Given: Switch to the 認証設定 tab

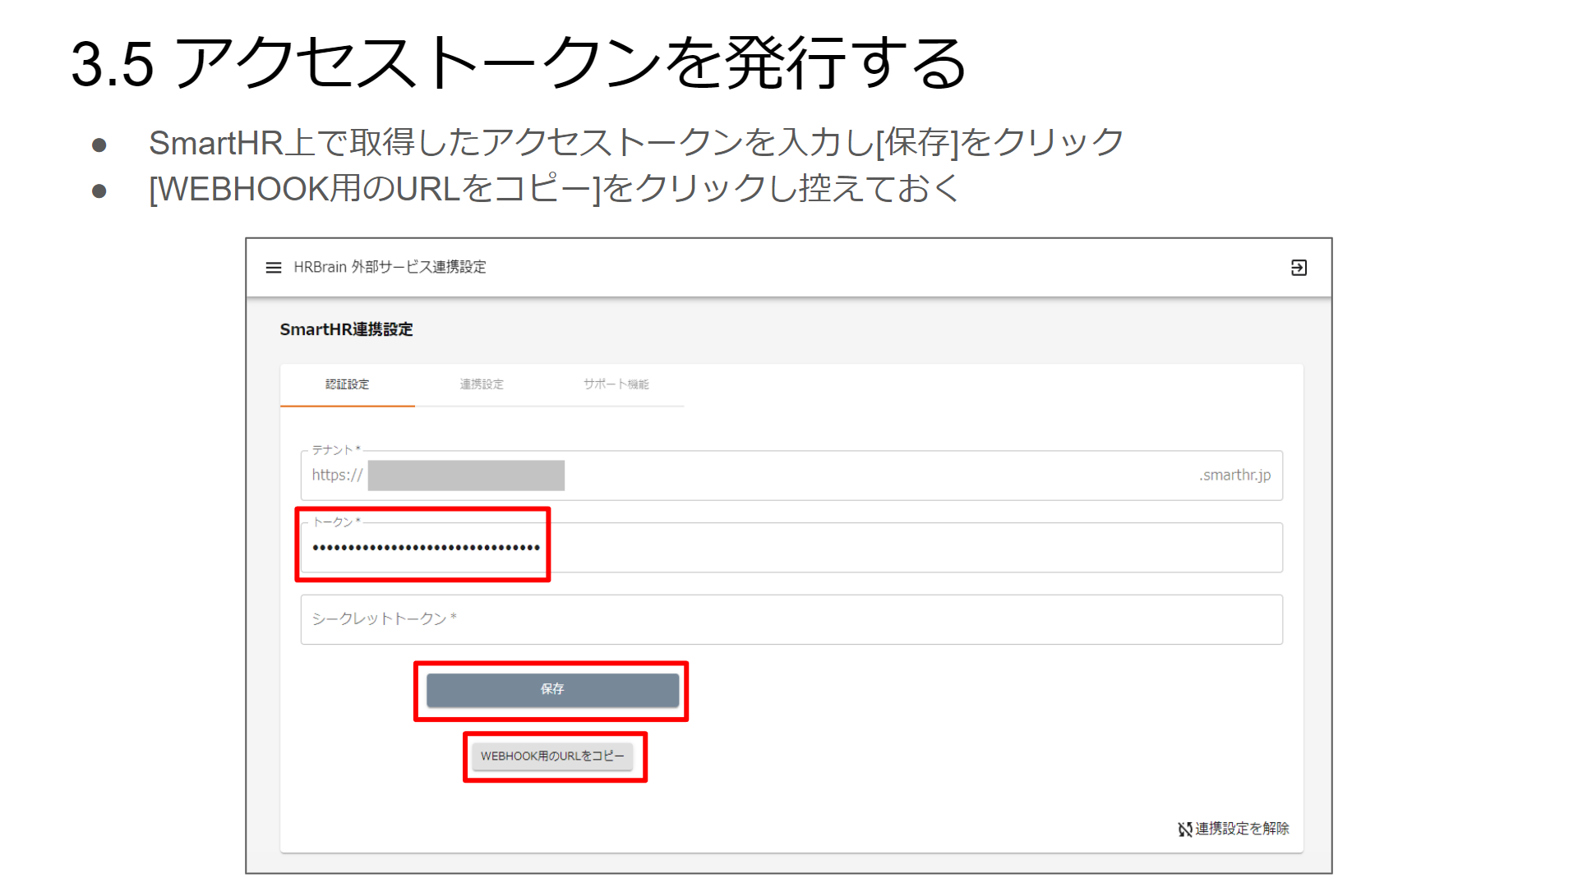Looking at the screenshot, I should [x=348, y=384].
